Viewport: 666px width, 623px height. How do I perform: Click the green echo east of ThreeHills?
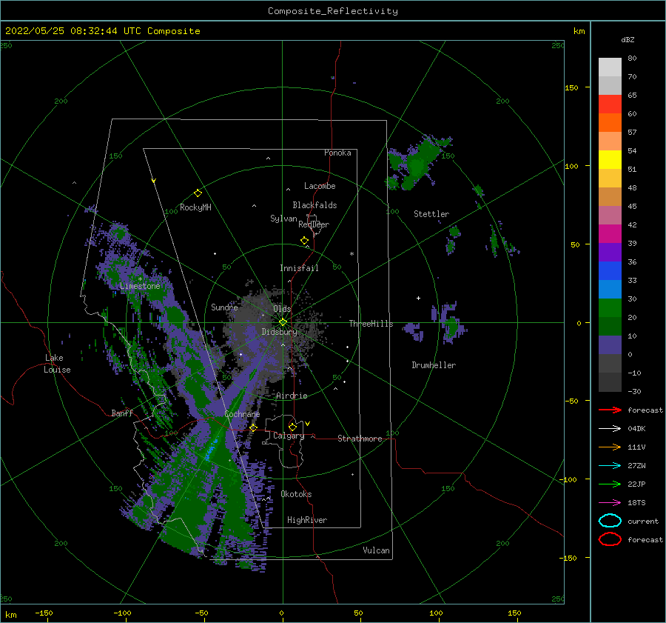451,327
